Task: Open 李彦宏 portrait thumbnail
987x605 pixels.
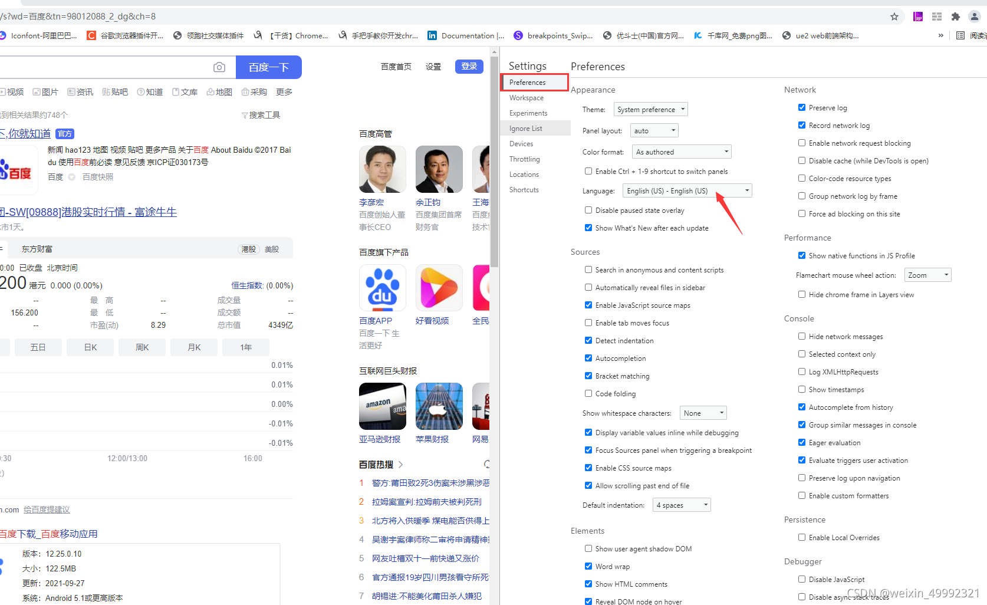Action: pos(383,169)
